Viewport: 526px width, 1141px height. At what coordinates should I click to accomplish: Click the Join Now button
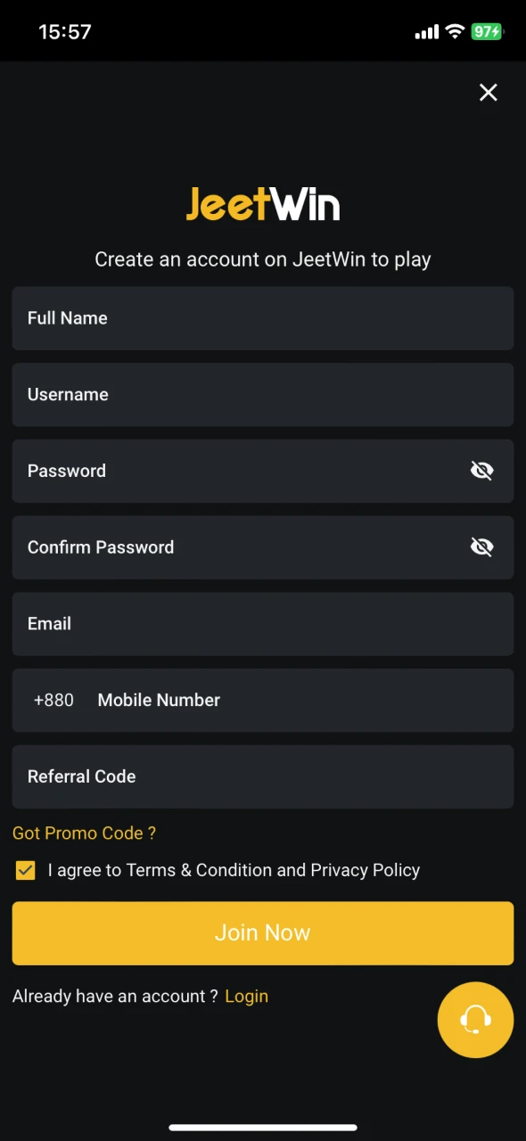[263, 933]
